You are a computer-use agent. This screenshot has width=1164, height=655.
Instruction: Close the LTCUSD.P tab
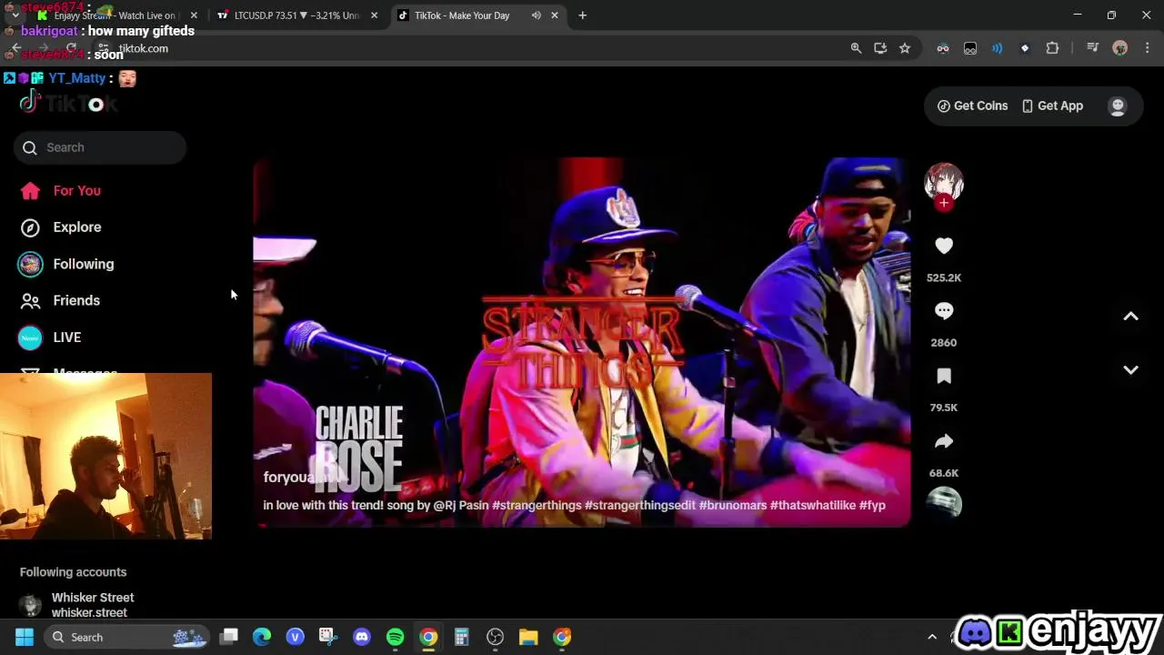click(374, 15)
